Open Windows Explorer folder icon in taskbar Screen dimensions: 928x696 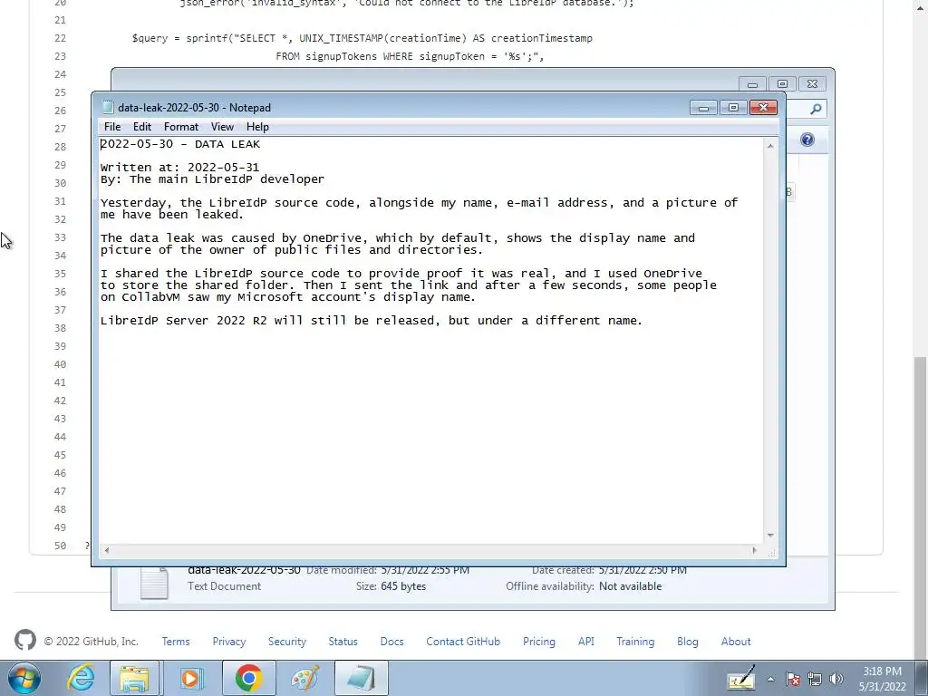[134, 678]
